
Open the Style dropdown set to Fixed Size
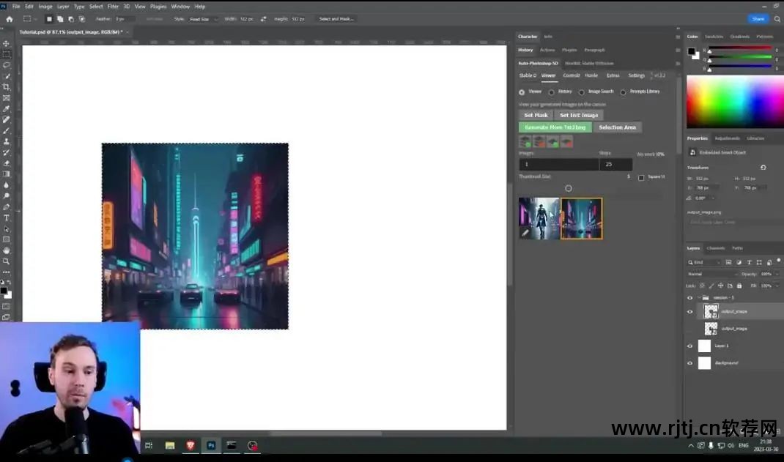click(x=204, y=19)
